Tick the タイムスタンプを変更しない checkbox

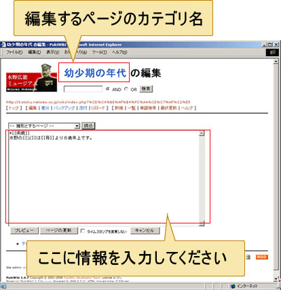[83, 231]
